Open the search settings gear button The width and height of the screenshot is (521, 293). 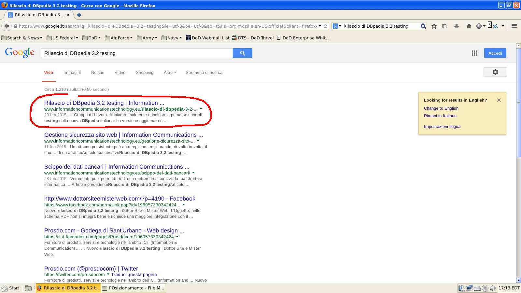click(x=495, y=72)
